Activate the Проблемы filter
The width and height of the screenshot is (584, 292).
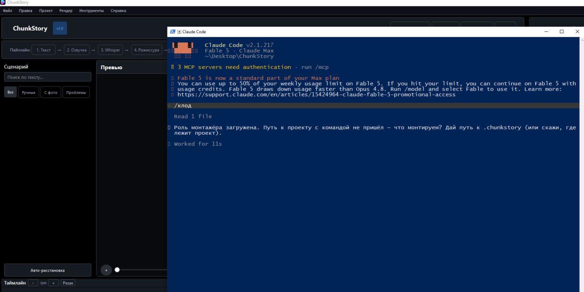[76, 92]
